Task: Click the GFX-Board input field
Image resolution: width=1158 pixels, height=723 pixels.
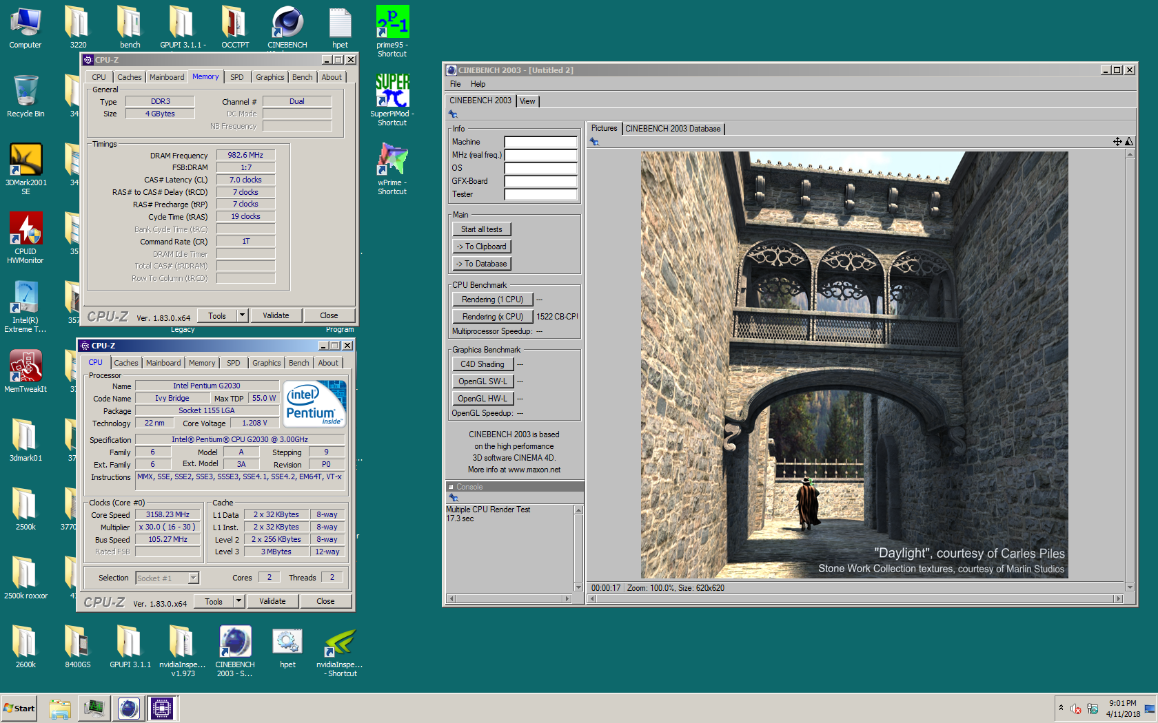Action: click(540, 181)
